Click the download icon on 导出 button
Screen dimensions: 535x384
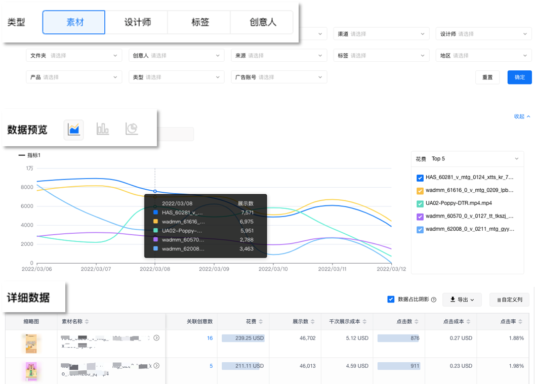point(452,300)
